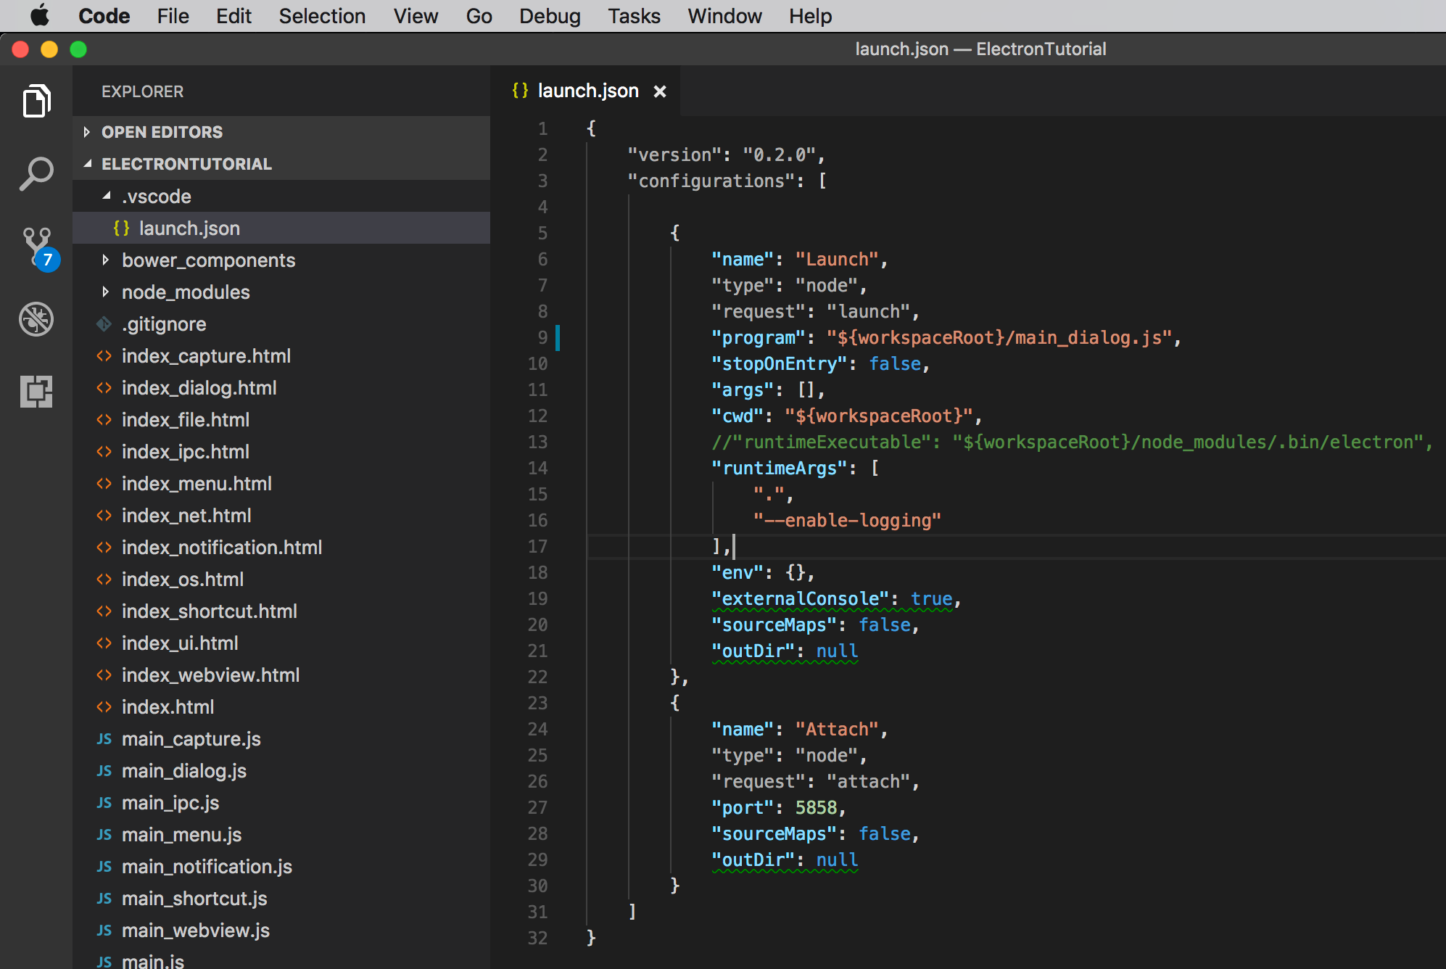Open main_webview.js in explorer
This screenshot has width=1446, height=969.
[281, 931]
